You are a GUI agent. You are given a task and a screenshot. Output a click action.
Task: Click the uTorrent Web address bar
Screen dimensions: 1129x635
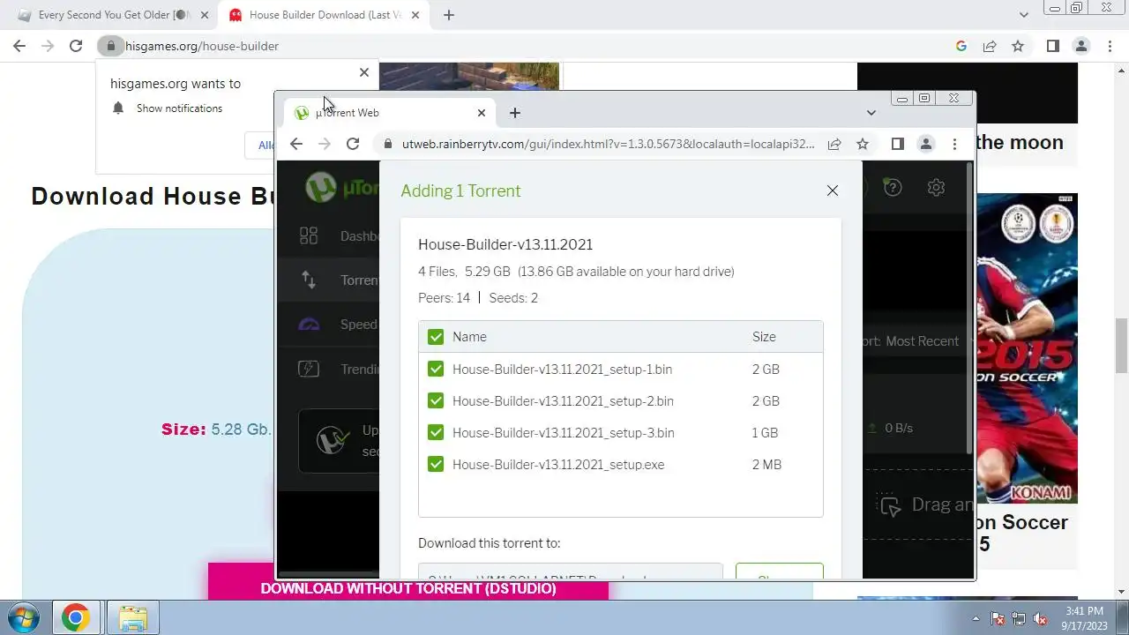(x=609, y=144)
